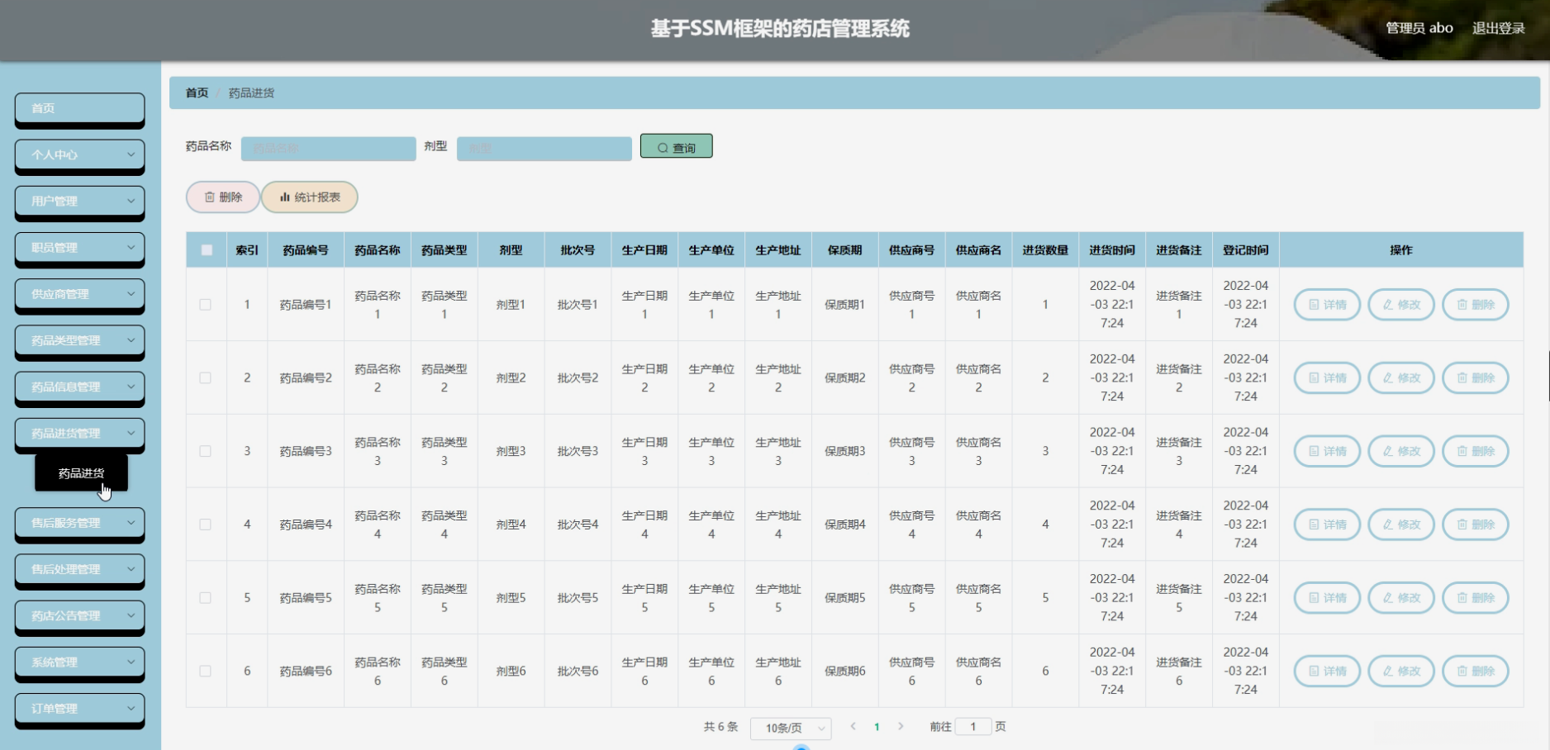Delete 药品编号5 using its row 删除 button
Viewport: 1550px width, 750px height.
point(1476,598)
